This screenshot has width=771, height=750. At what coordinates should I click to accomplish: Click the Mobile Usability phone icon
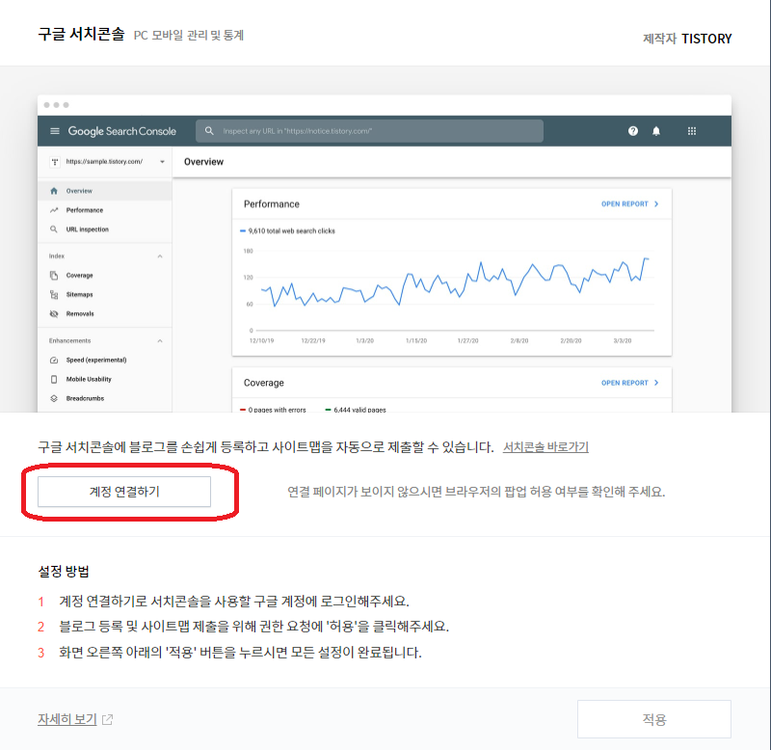54,379
